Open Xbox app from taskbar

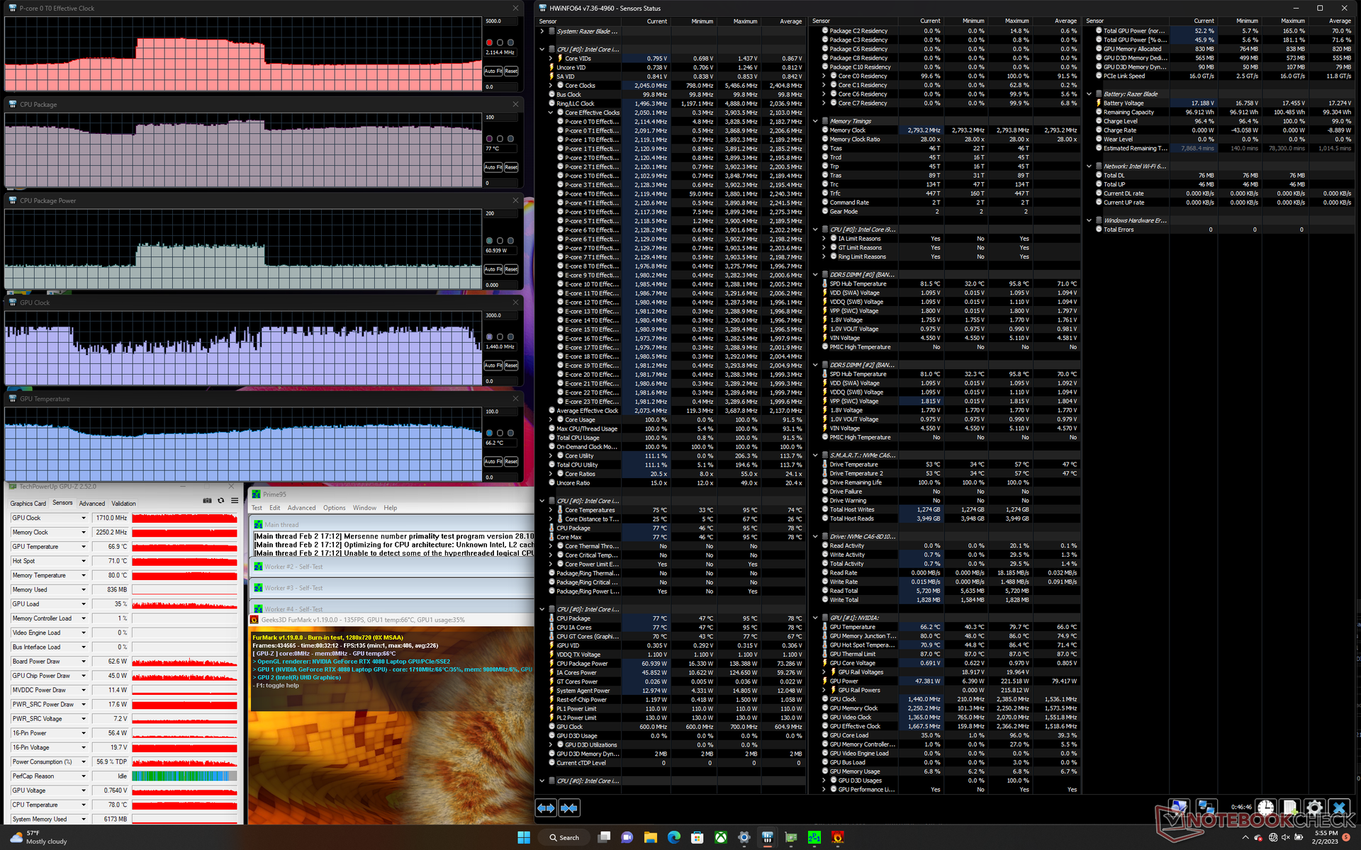(x=721, y=837)
